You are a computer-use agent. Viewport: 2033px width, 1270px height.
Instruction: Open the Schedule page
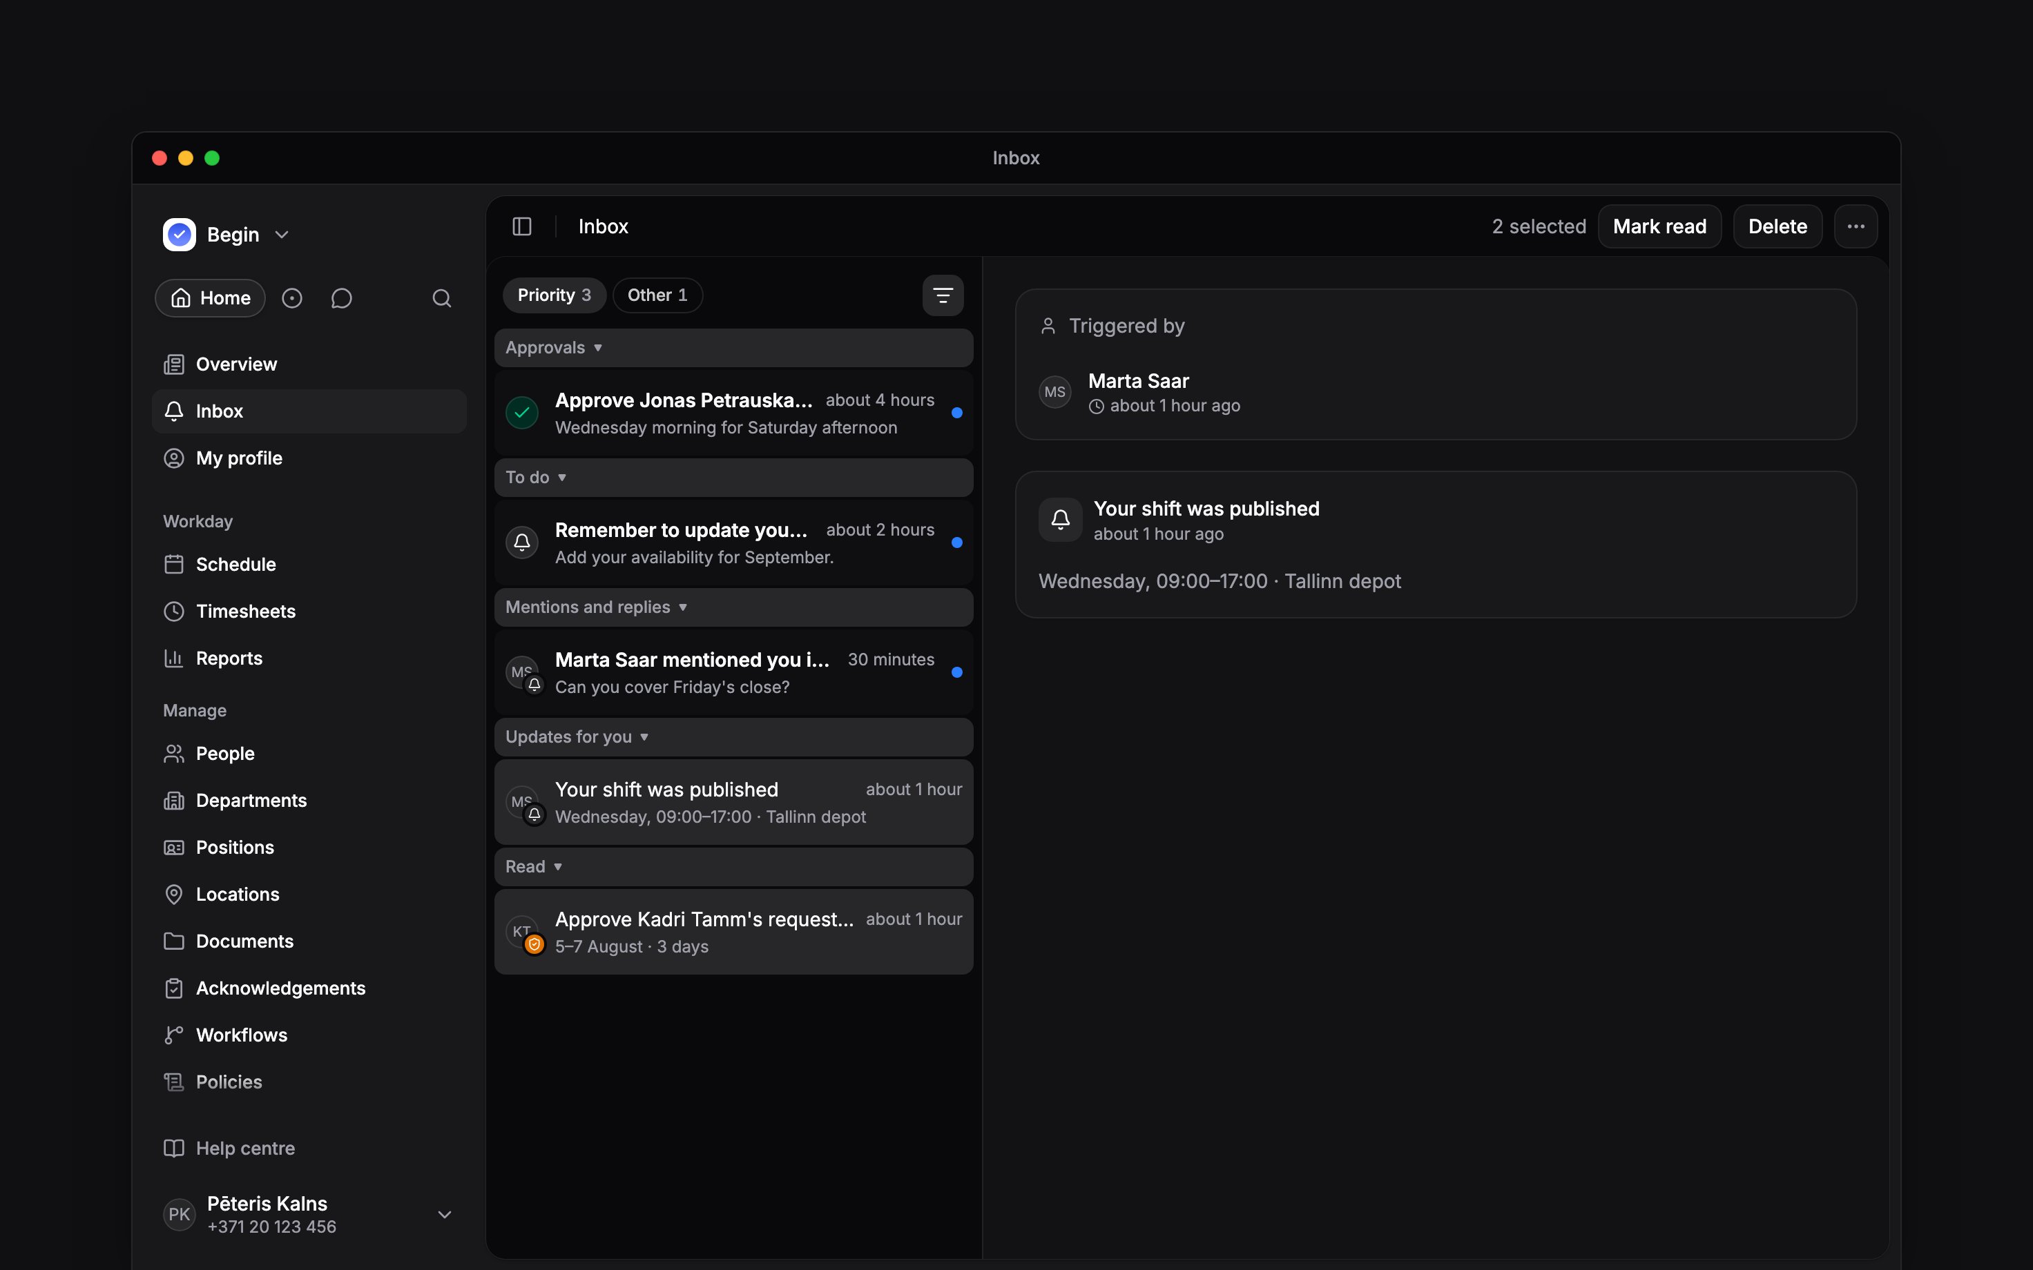[309, 565]
